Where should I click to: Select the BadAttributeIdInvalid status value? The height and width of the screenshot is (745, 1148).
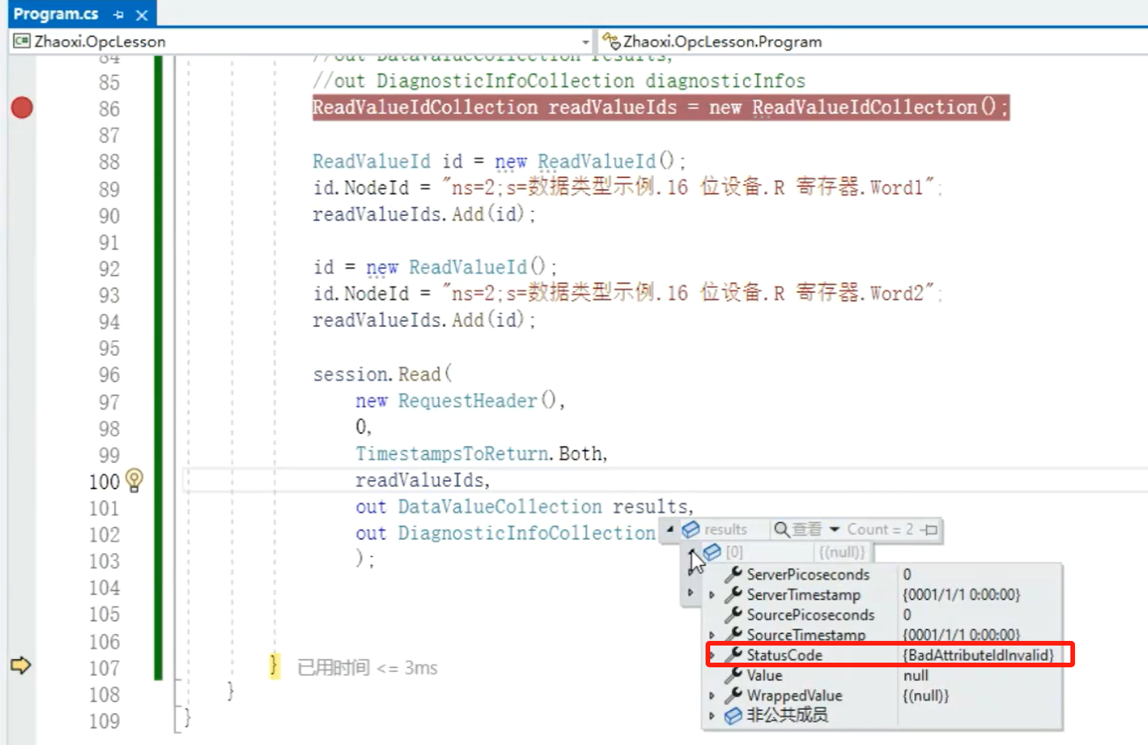pos(978,655)
